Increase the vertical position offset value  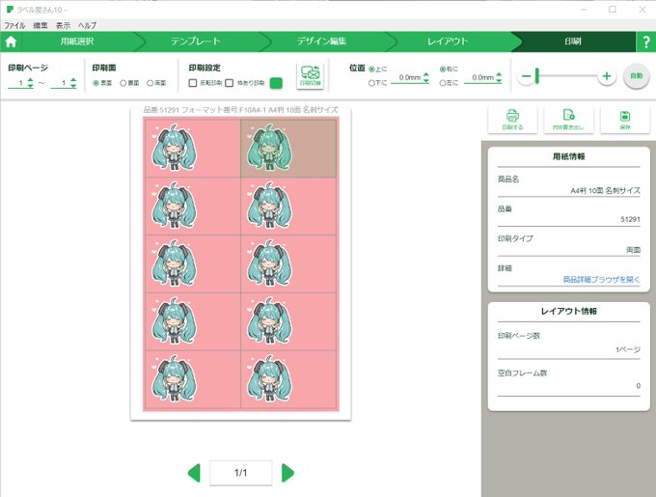pyautogui.click(x=425, y=74)
